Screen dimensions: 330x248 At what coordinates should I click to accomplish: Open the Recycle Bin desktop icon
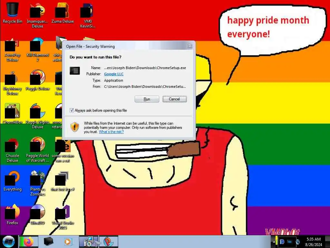pyautogui.click(x=13, y=13)
